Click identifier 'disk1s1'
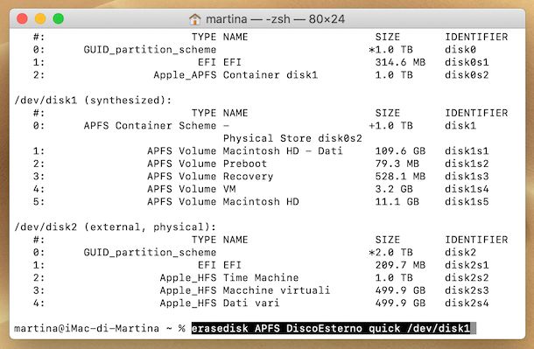534x349 pixels. [x=467, y=150]
